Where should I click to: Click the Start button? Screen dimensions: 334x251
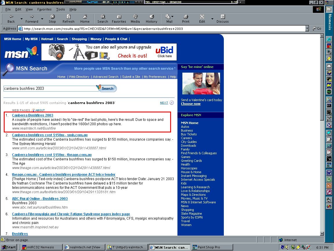(x=9, y=247)
